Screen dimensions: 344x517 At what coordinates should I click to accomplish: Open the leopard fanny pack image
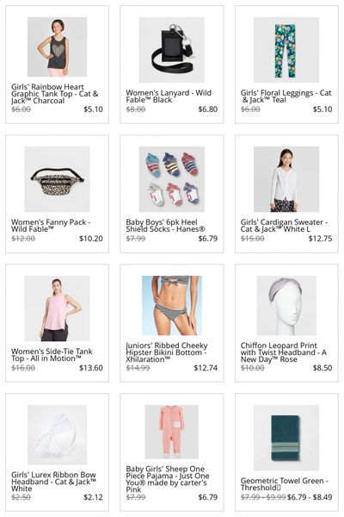[57, 179]
